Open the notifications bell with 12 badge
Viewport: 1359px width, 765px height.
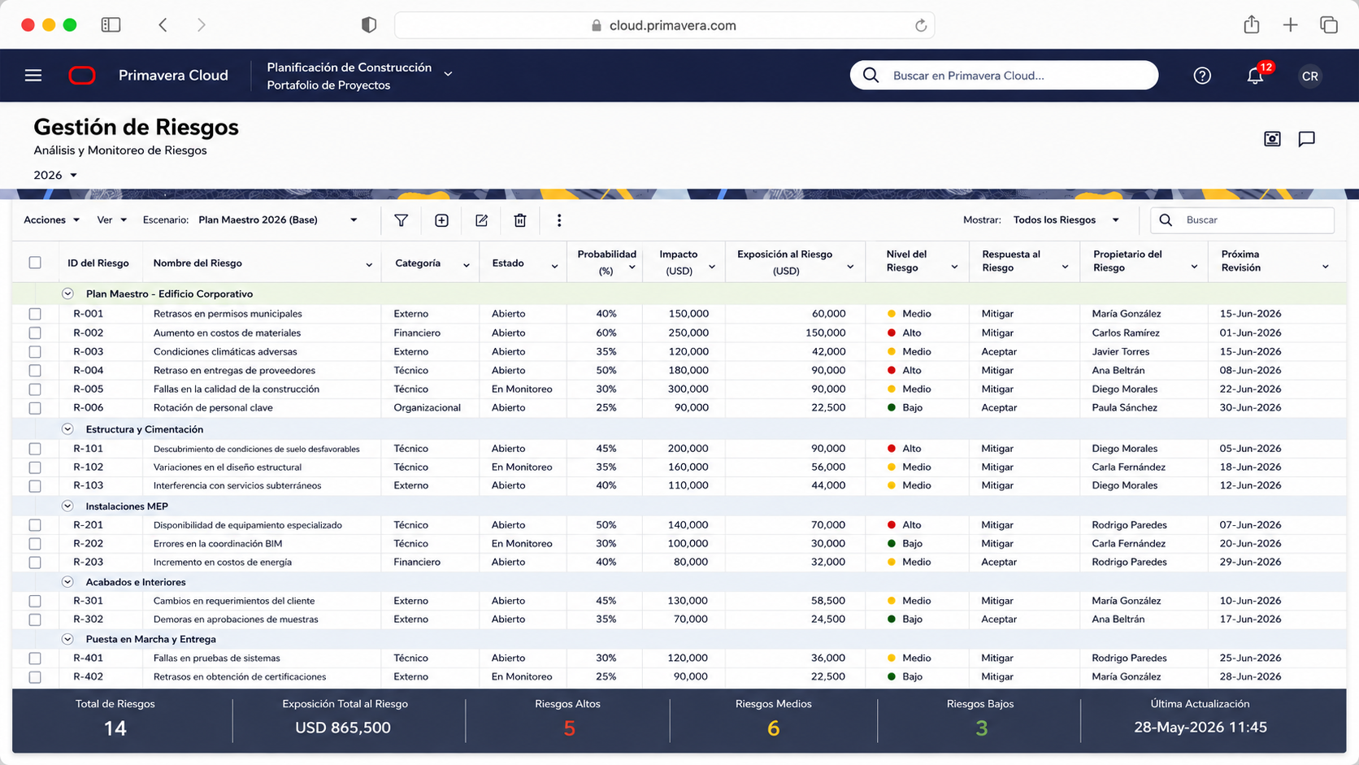[1256, 75]
